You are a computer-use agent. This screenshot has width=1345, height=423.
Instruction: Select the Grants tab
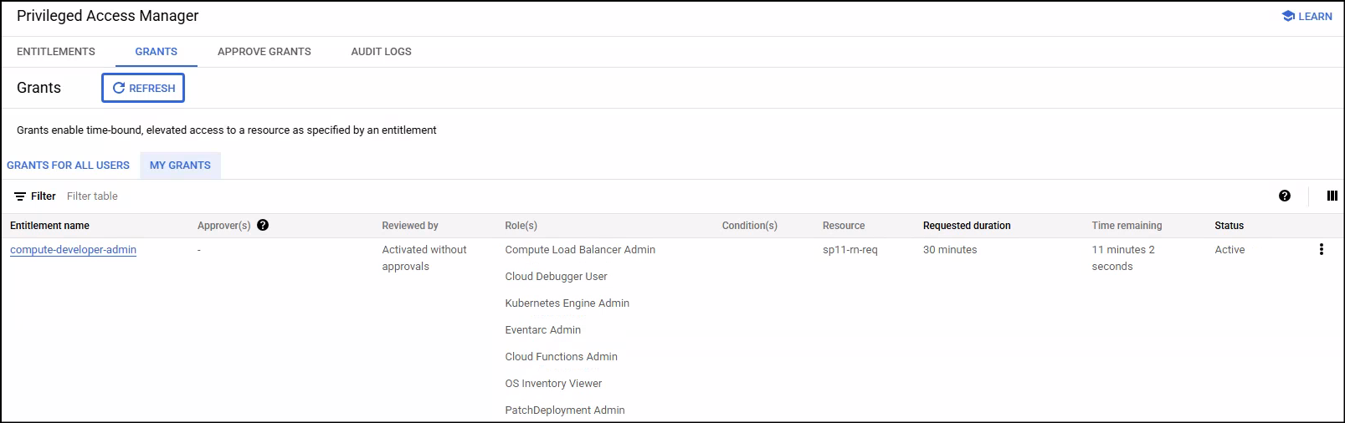157,51
